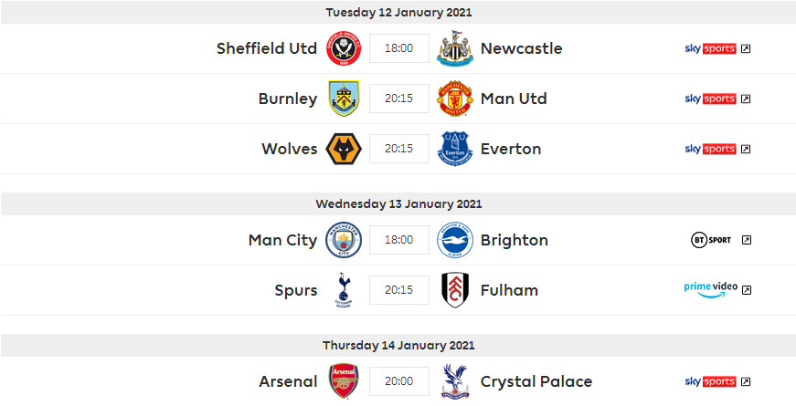Click the Fulham club badge
The image size is (796, 406).
click(454, 290)
